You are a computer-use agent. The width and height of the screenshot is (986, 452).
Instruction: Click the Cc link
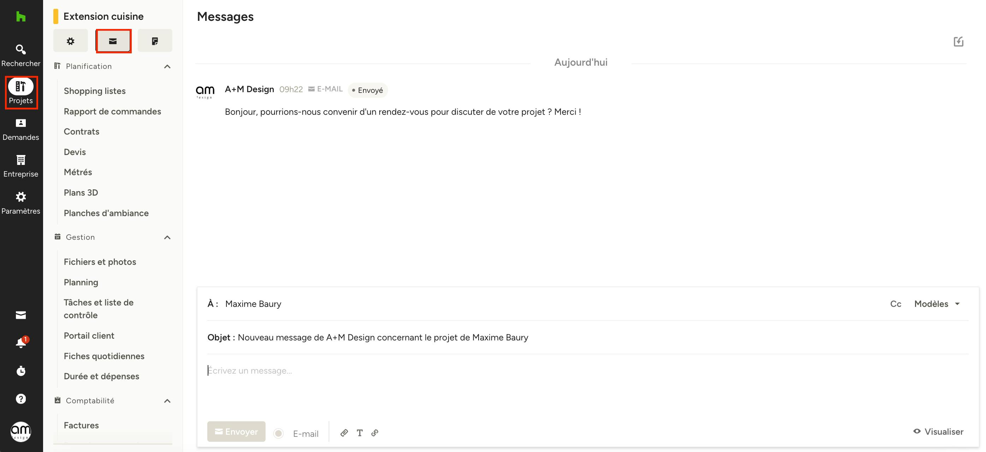(895, 303)
